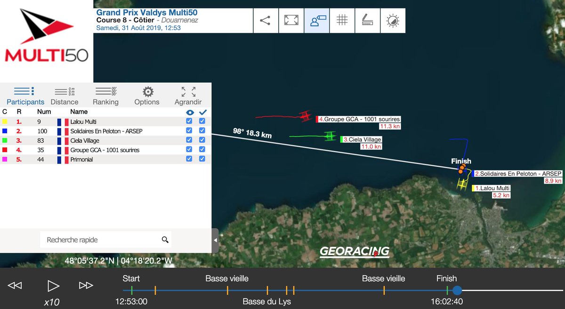This screenshot has height=309, width=565.
Task: Toggle fullscreen view icon
Action: [x=291, y=20]
